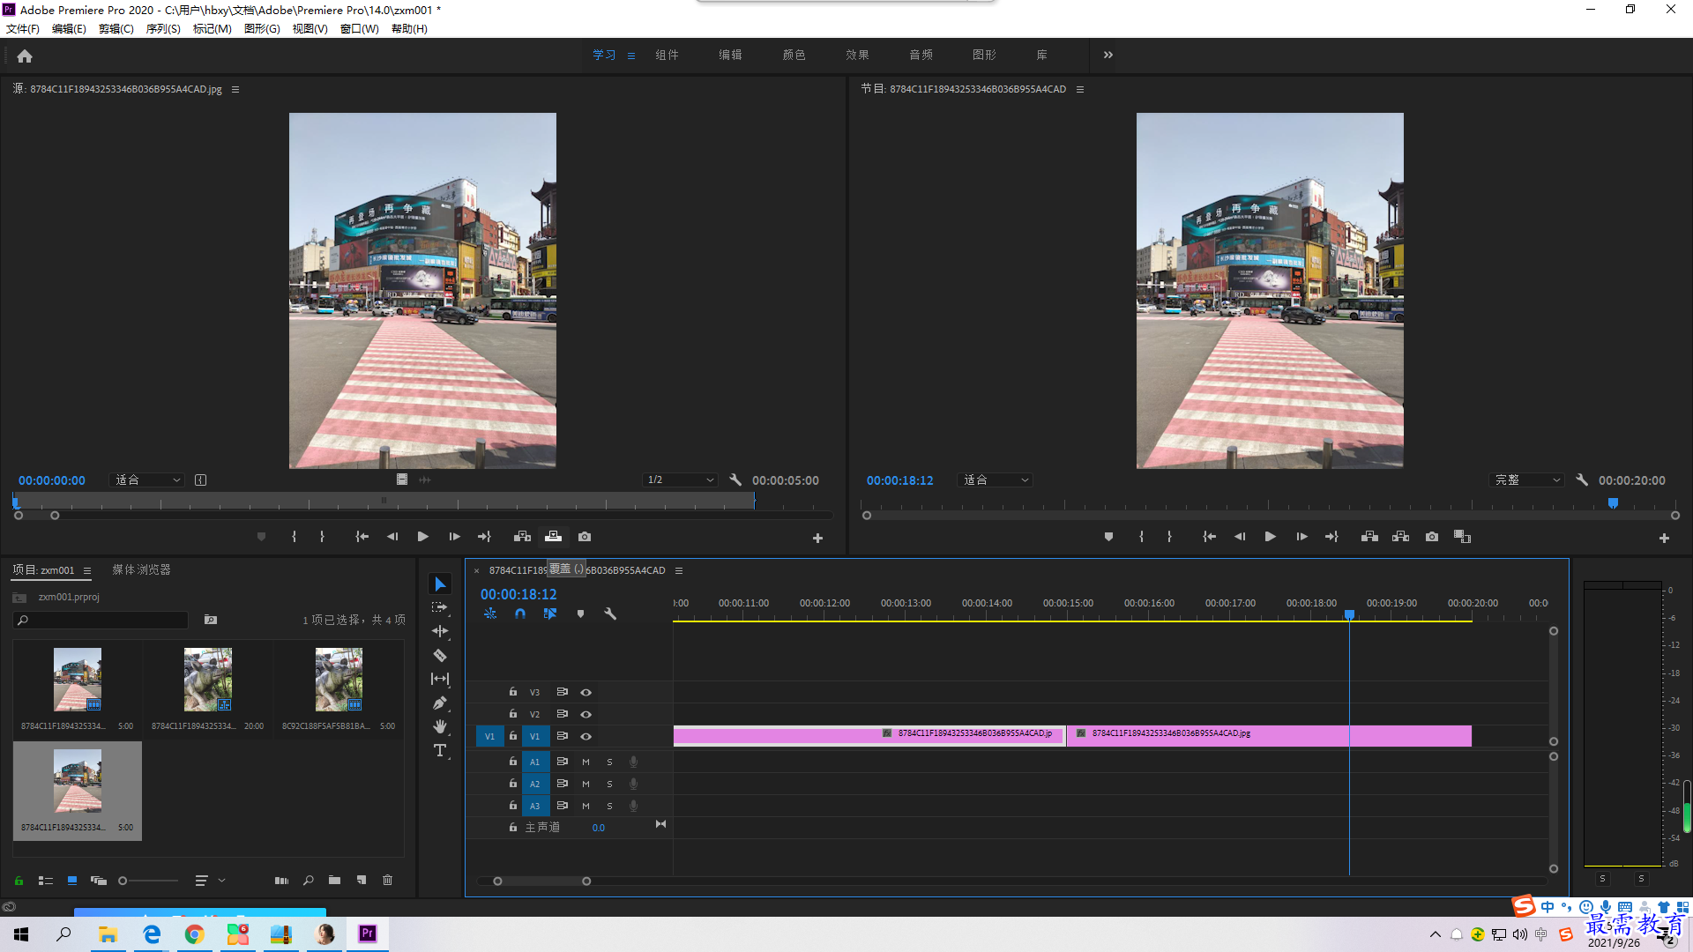Click program monitor Extract button

[x=1400, y=536]
